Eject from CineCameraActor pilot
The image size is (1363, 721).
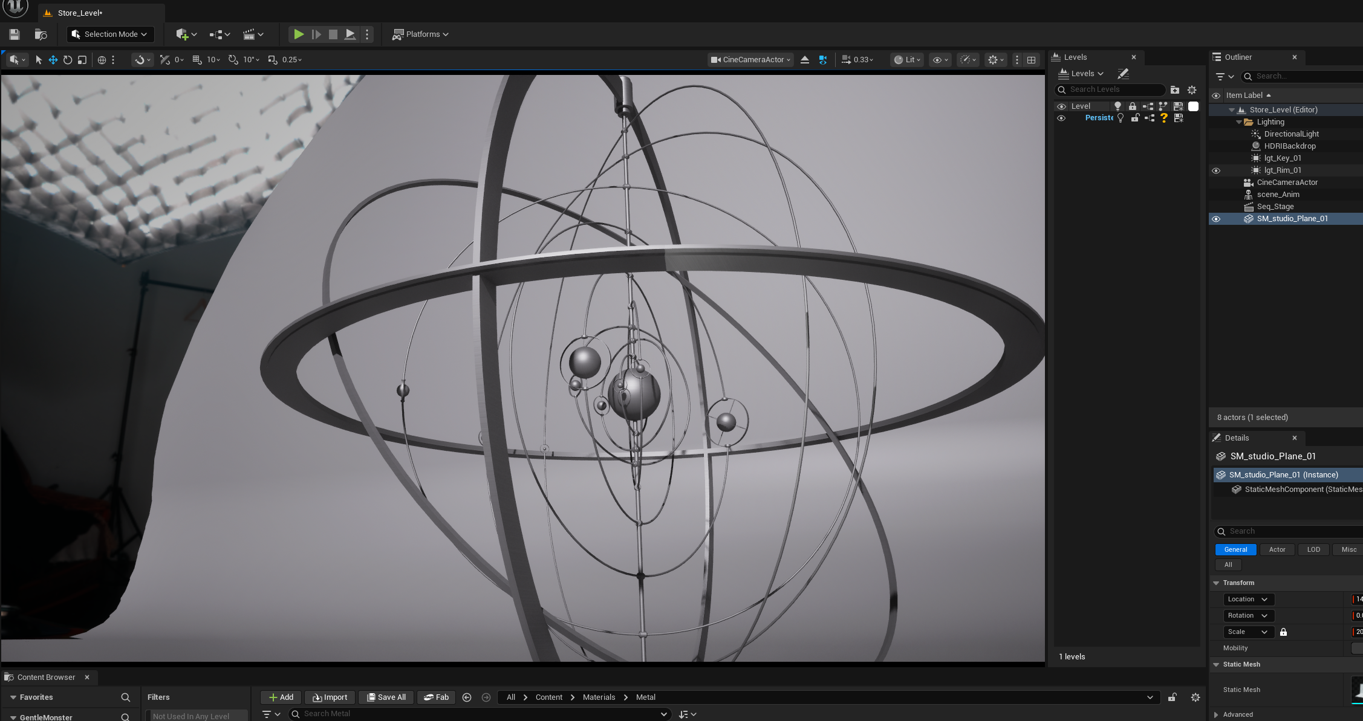coord(804,60)
